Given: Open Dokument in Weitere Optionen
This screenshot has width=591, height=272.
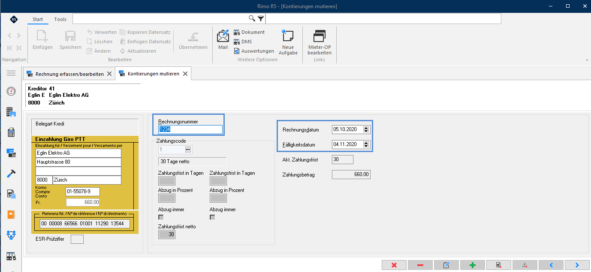Looking at the screenshot, I should coord(249,32).
